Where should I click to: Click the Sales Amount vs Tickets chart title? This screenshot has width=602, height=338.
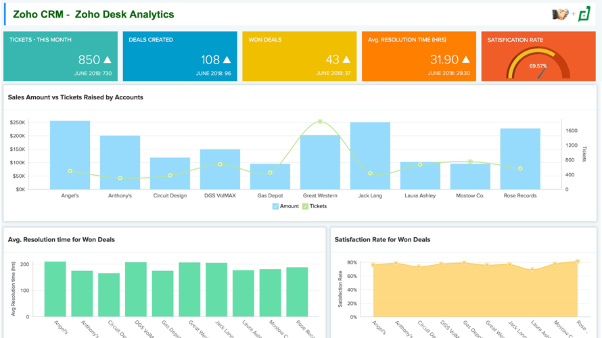[x=76, y=97]
